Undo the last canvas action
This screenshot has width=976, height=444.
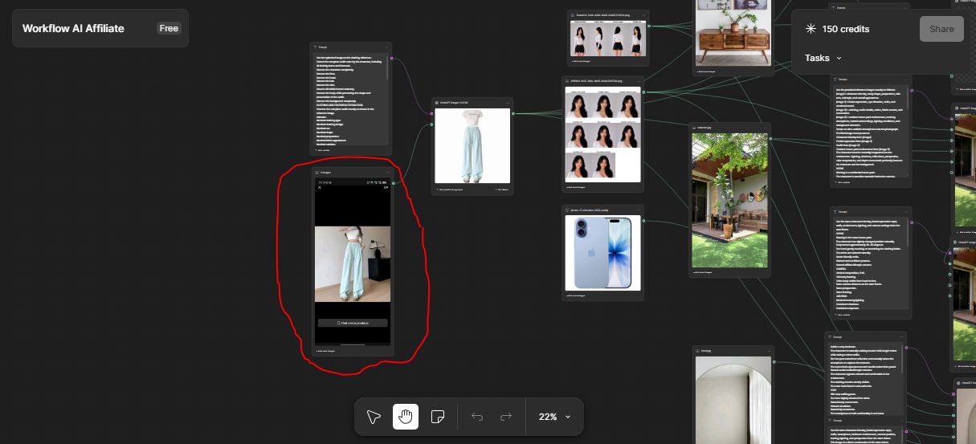477,417
